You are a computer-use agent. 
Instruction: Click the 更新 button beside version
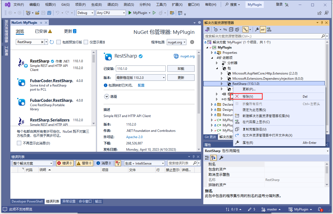[x=181, y=78]
